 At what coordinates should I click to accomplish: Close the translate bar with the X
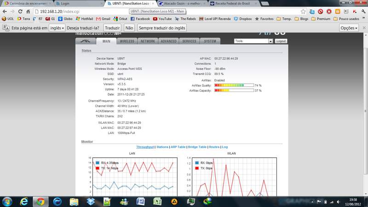click(364, 28)
